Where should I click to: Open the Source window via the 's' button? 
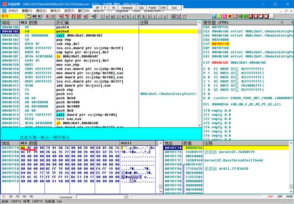tap(165, 16)
